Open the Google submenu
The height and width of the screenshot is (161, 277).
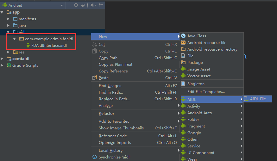coord(212,133)
